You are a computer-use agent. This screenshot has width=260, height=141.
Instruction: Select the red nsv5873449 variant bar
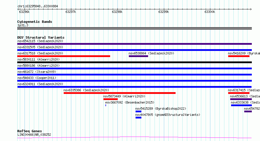click(111, 99)
